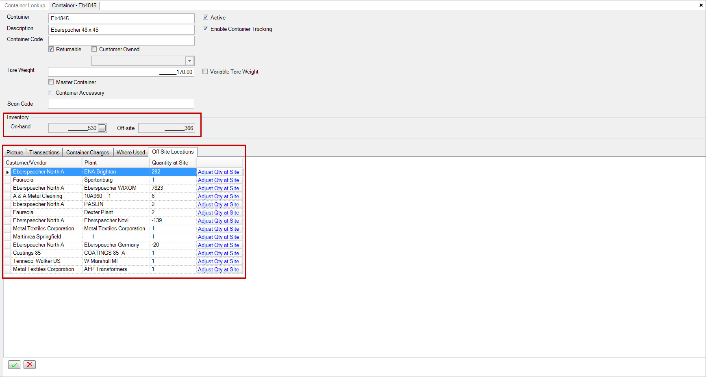Select the Coatings 85 row
Image resolution: width=706 pixels, height=377 pixels.
[124, 253]
